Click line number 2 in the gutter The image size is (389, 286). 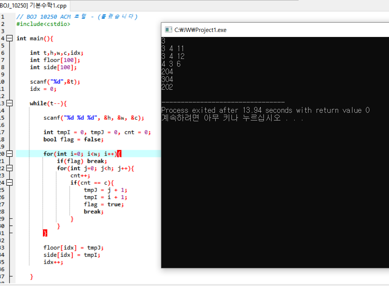pyautogui.click(x=2, y=24)
